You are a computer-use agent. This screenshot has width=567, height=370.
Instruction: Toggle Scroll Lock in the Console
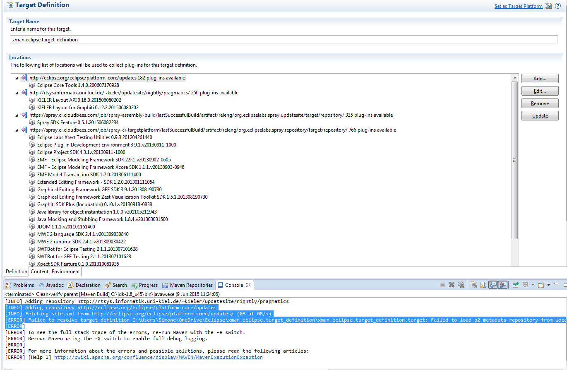tap(483, 285)
